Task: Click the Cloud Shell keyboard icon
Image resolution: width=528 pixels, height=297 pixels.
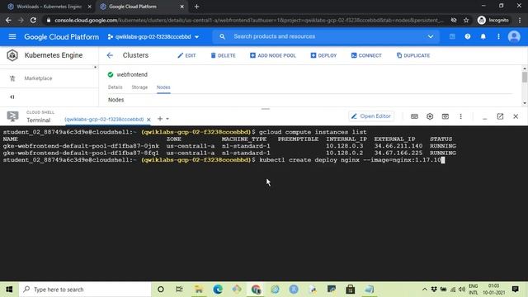Action: [414, 116]
